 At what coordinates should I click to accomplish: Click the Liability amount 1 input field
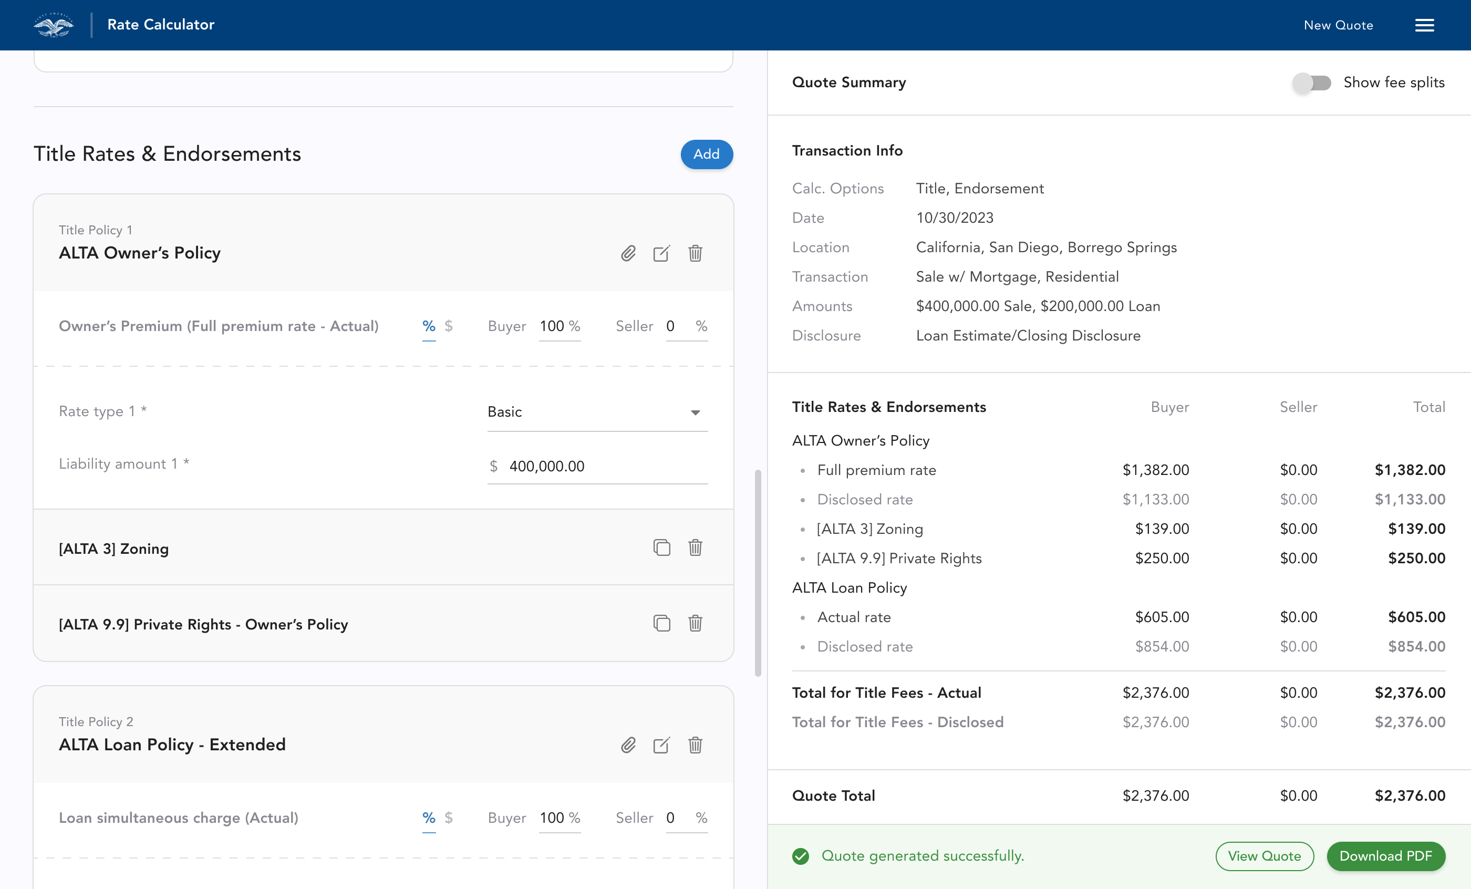coord(597,466)
